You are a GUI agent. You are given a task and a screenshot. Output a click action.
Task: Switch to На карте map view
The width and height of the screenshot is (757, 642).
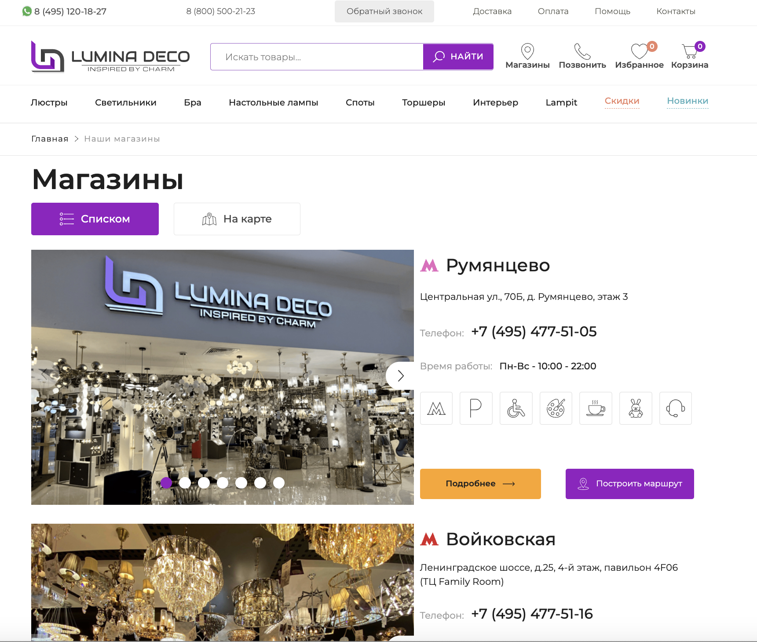[x=237, y=219]
